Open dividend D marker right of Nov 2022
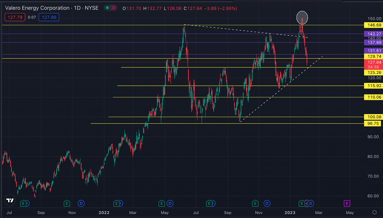The width and height of the screenshot is (383, 218). [x=267, y=203]
